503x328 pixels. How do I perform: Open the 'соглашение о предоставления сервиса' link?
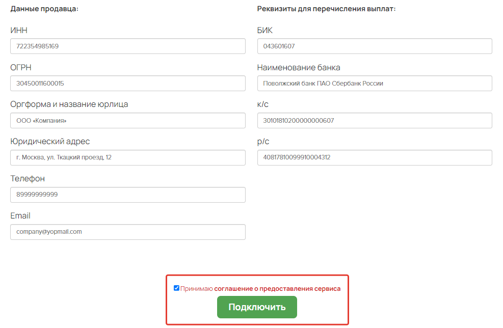click(x=277, y=289)
